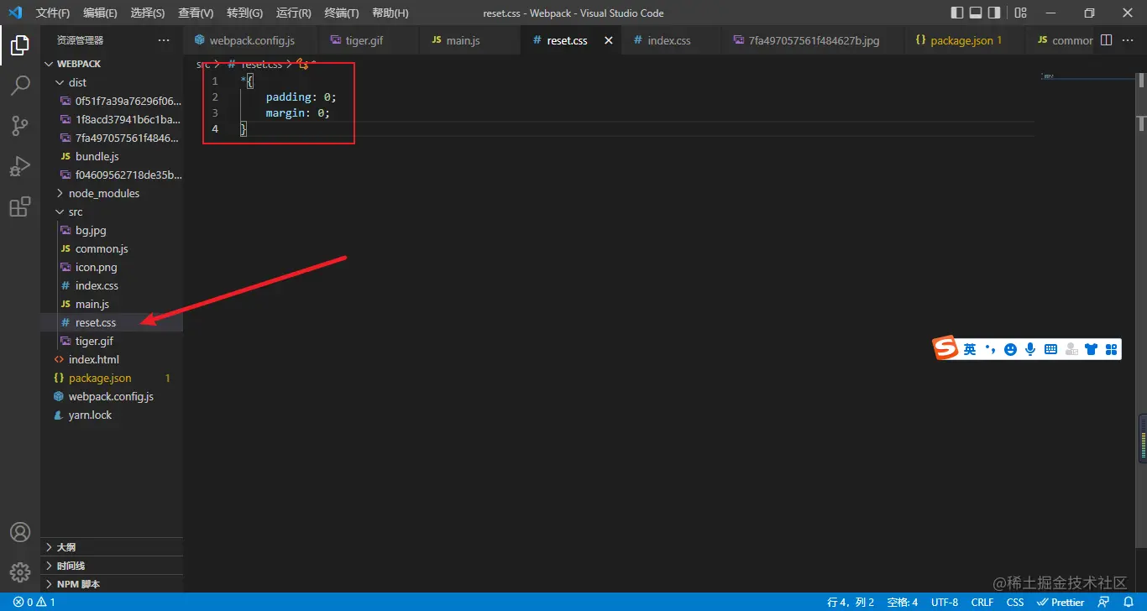Open bundle.js in the Explorer tree
The width and height of the screenshot is (1147, 611).
(112, 156)
